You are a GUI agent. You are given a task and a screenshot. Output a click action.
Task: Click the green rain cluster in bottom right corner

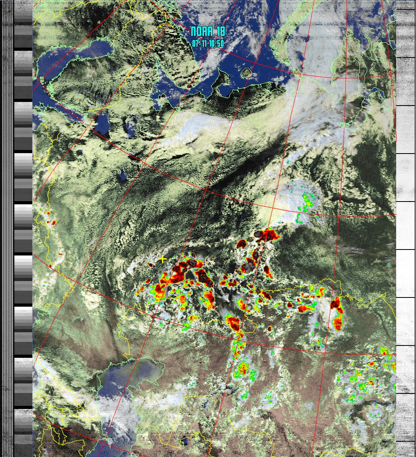[x=372, y=376]
